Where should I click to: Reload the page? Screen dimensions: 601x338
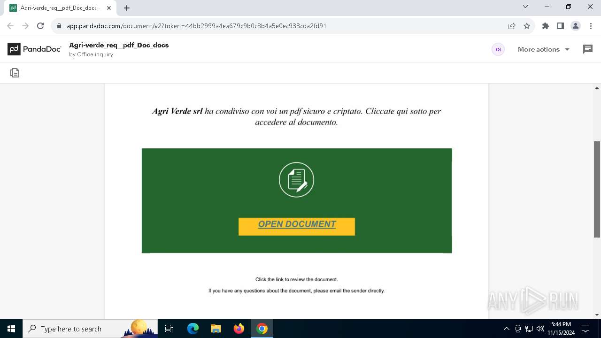(40, 26)
